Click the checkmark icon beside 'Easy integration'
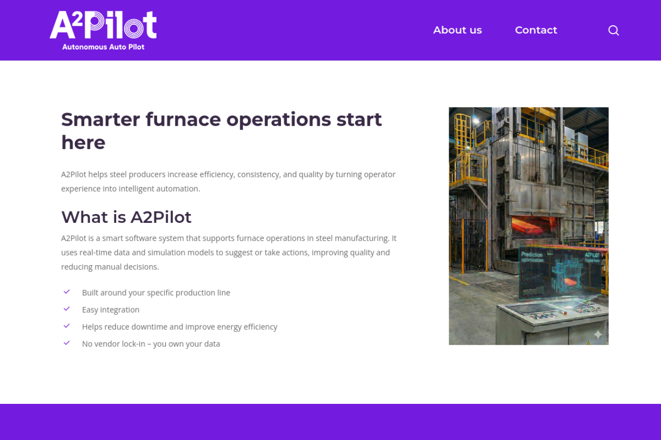The height and width of the screenshot is (440, 661). click(x=67, y=309)
